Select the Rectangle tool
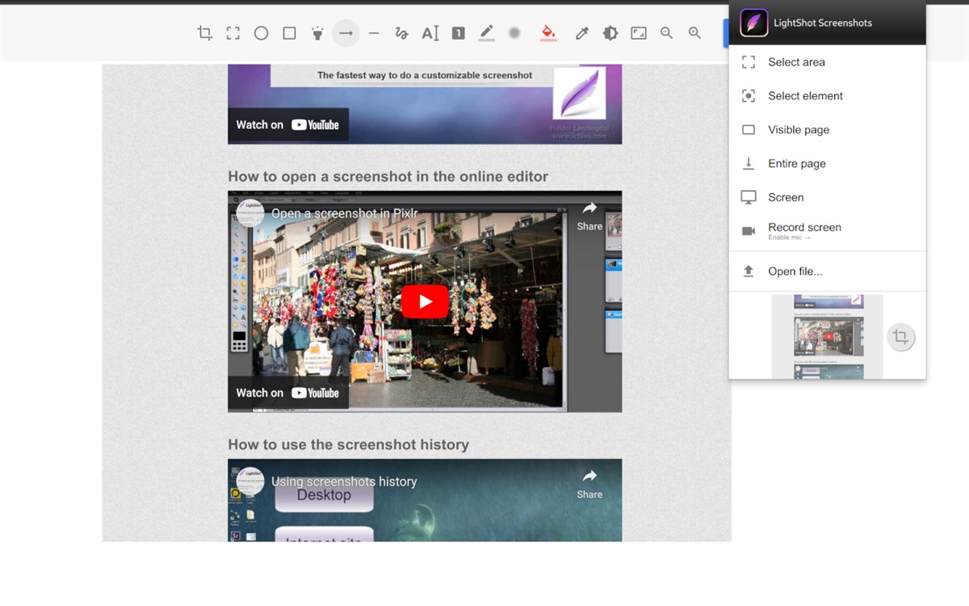 (x=289, y=33)
